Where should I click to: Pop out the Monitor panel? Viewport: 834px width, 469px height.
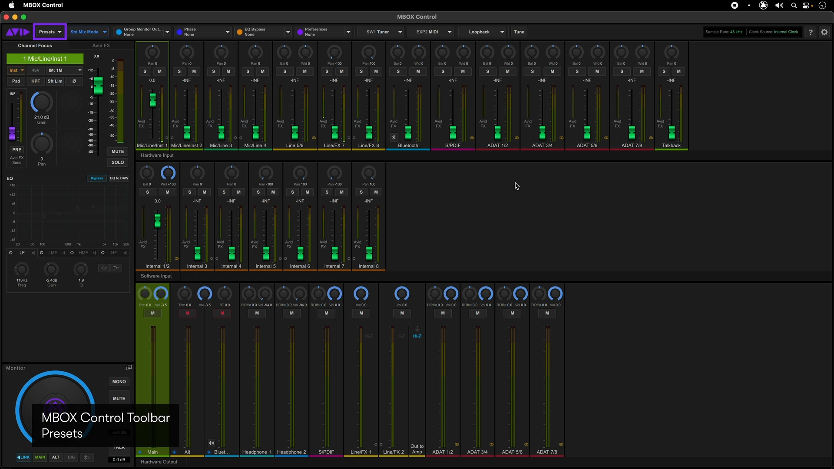click(129, 367)
